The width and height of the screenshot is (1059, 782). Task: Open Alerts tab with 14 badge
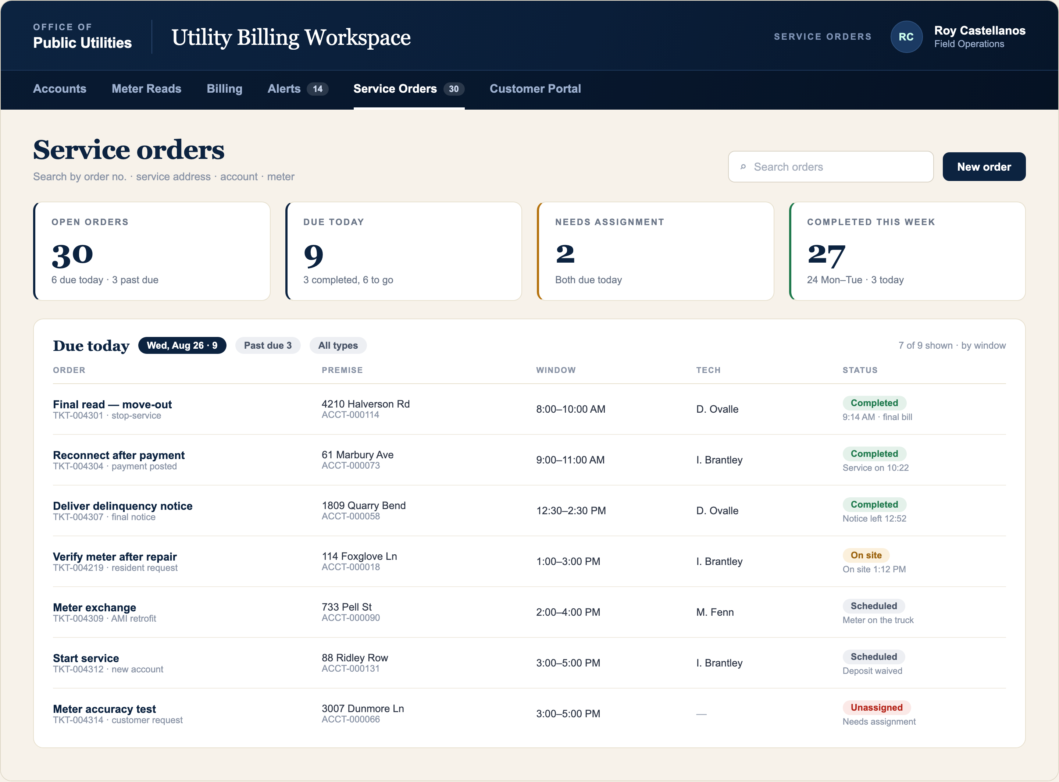pos(297,89)
